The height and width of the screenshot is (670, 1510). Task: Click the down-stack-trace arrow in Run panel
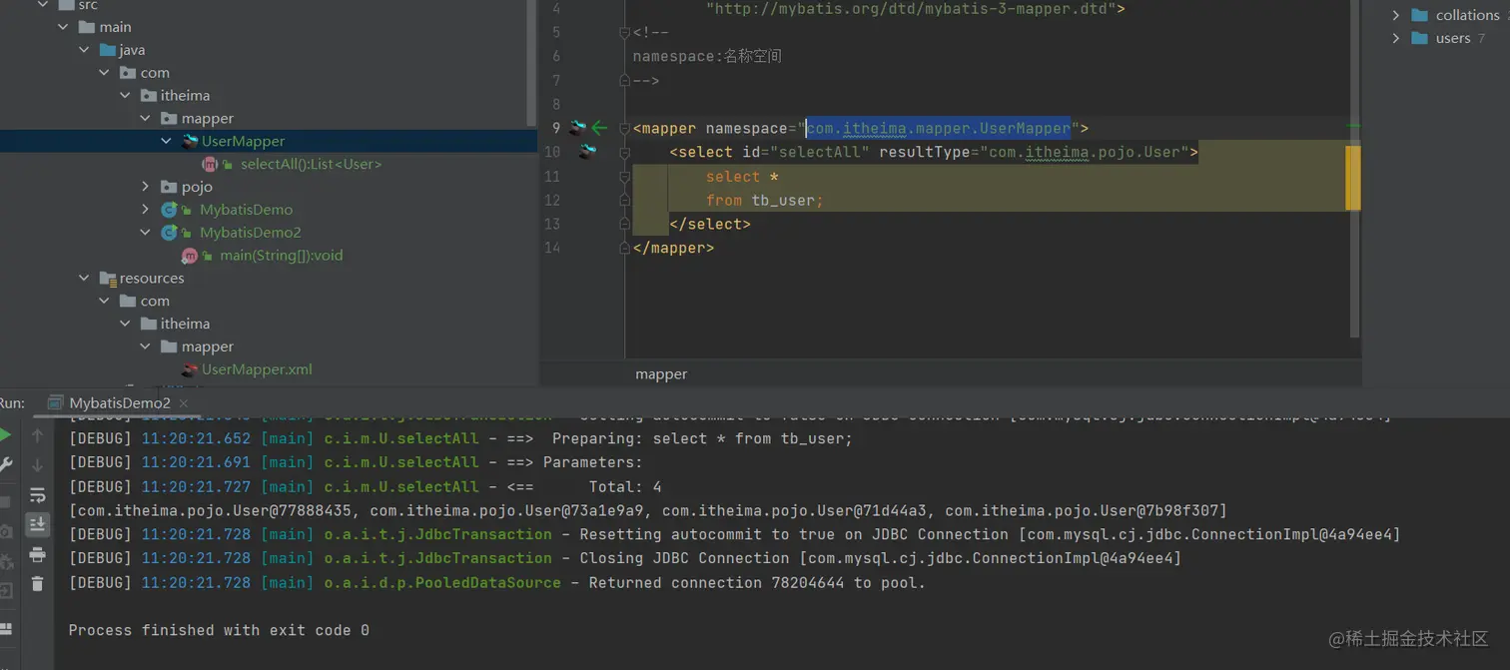click(37, 465)
